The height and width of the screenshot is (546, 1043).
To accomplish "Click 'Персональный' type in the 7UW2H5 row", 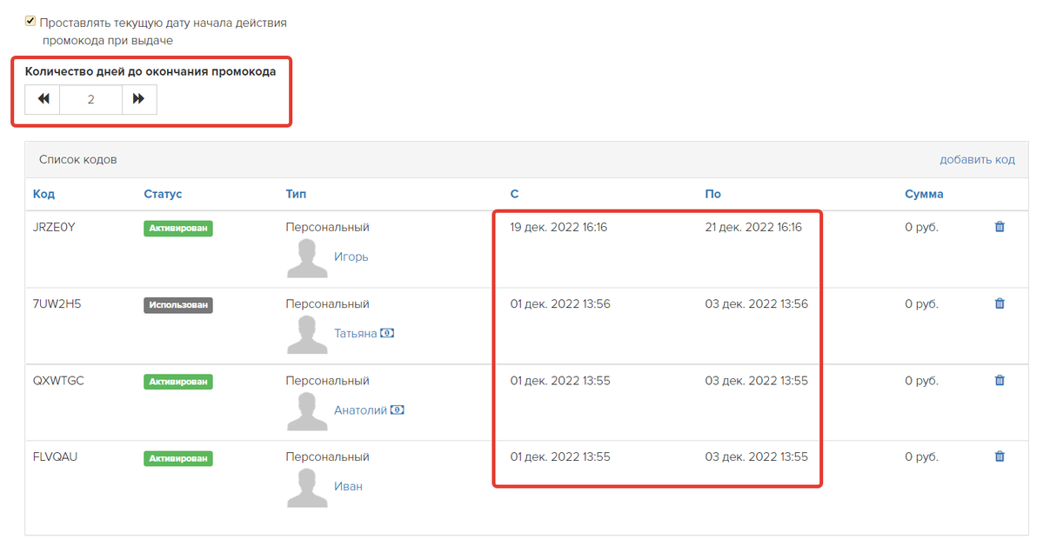I will pyautogui.click(x=327, y=304).
